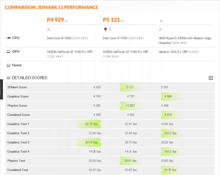Screen dimensions: 220x175
Task: Click the Graphics Test 1 value 20.69 fps
Action: [x=167, y=124]
